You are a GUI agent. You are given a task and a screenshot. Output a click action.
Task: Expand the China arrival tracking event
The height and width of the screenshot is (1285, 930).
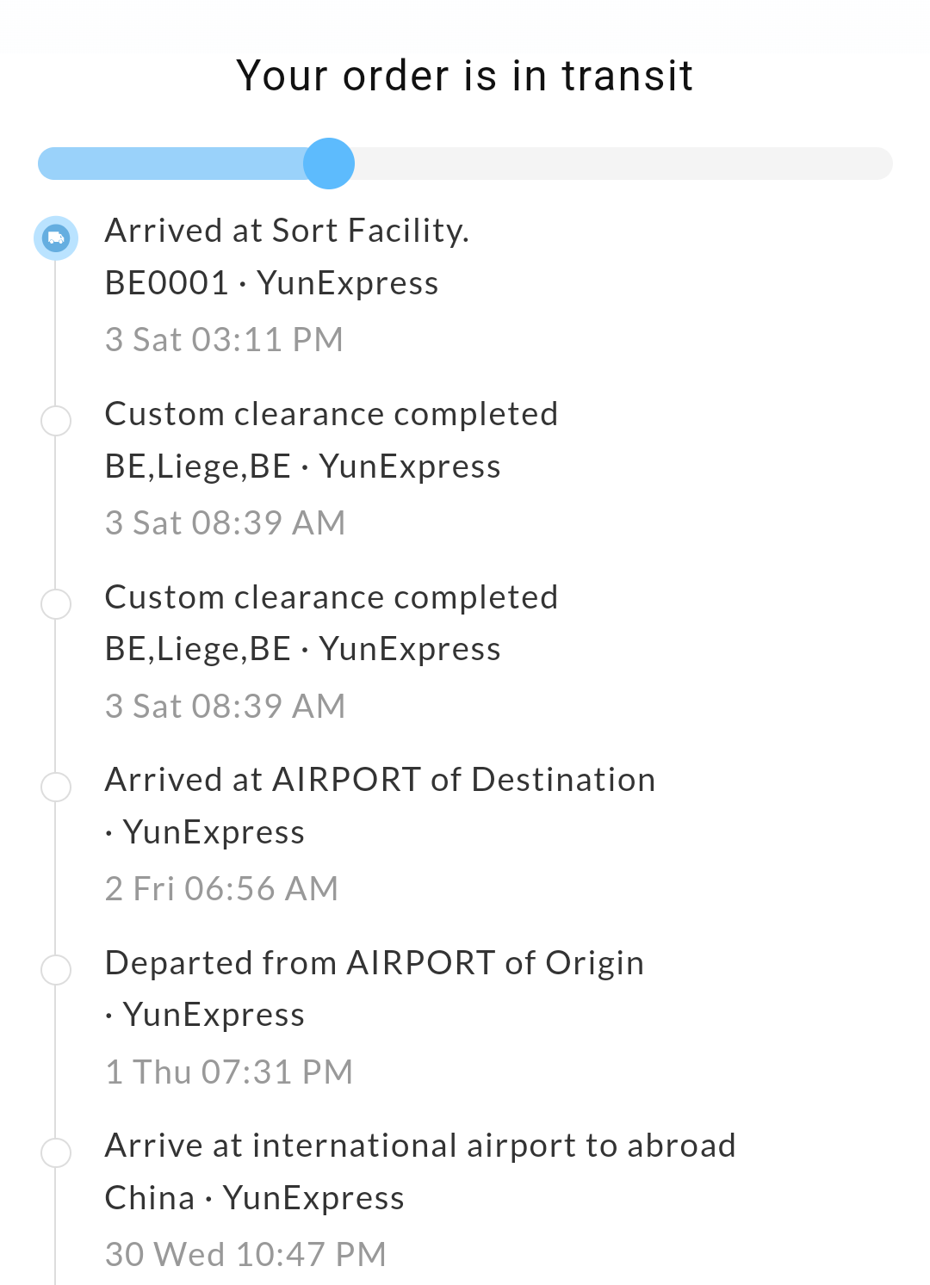[x=420, y=1146]
